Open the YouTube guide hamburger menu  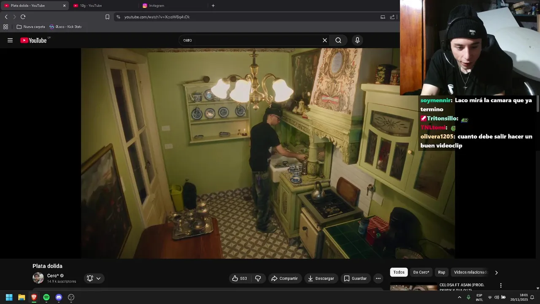[10, 40]
